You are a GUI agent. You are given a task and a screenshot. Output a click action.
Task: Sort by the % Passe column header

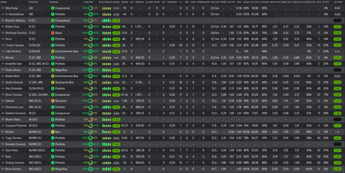(264, 2)
